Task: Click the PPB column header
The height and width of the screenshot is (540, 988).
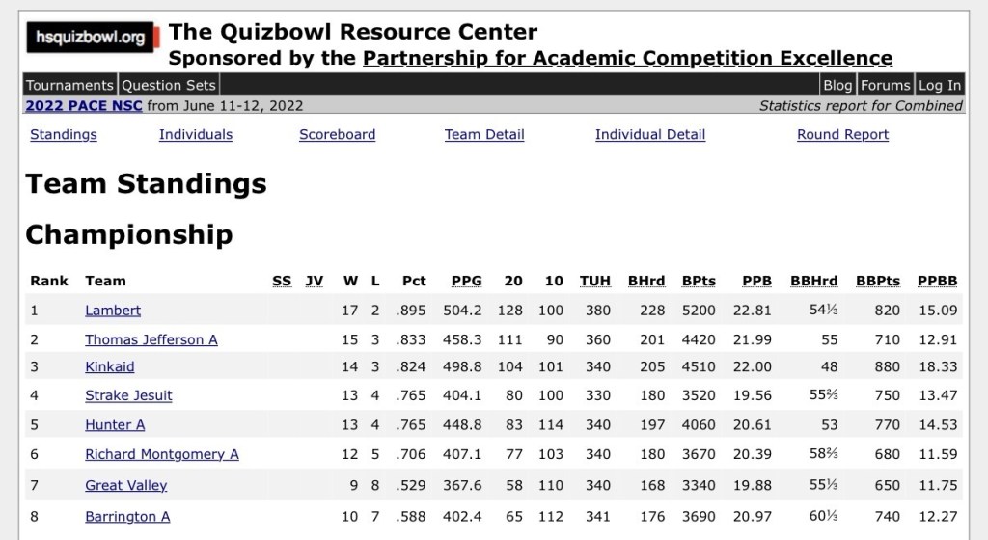Action: click(756, 282)
